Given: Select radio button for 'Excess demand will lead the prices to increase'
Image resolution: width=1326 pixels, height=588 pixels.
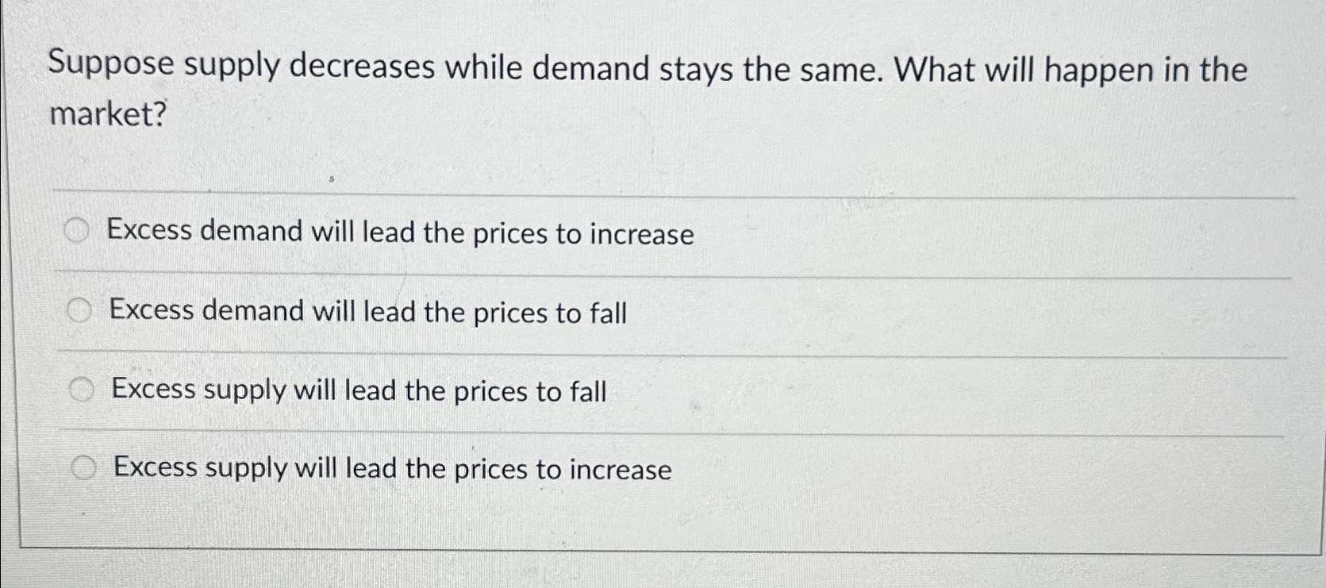Looking at the screenshot, I should click(x=79, y=231).
